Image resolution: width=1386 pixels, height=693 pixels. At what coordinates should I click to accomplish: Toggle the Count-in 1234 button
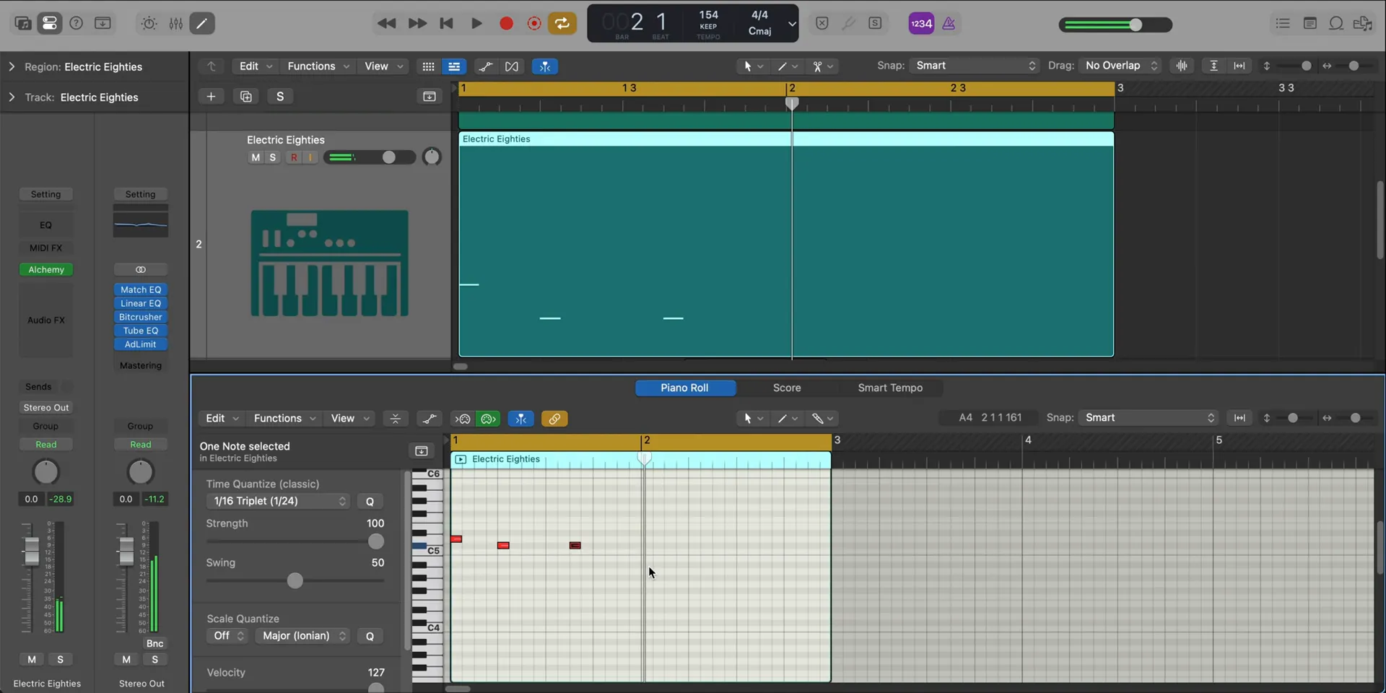click(x=921, y=23)
